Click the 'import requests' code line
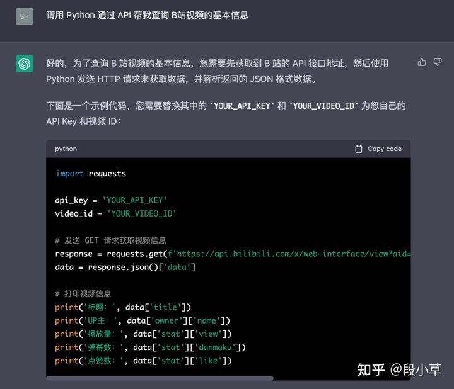The height and width of the screenshot is (389, 454). point(91,173)
